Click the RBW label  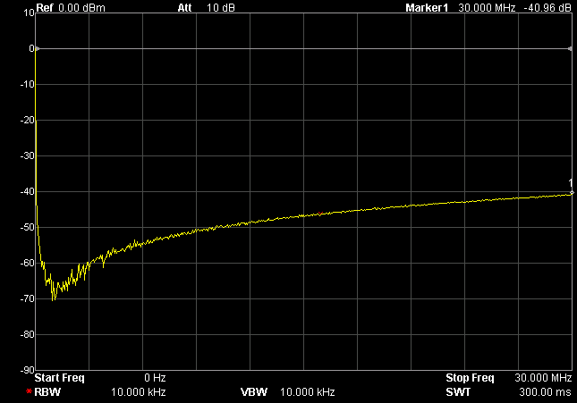coord(47,392)
